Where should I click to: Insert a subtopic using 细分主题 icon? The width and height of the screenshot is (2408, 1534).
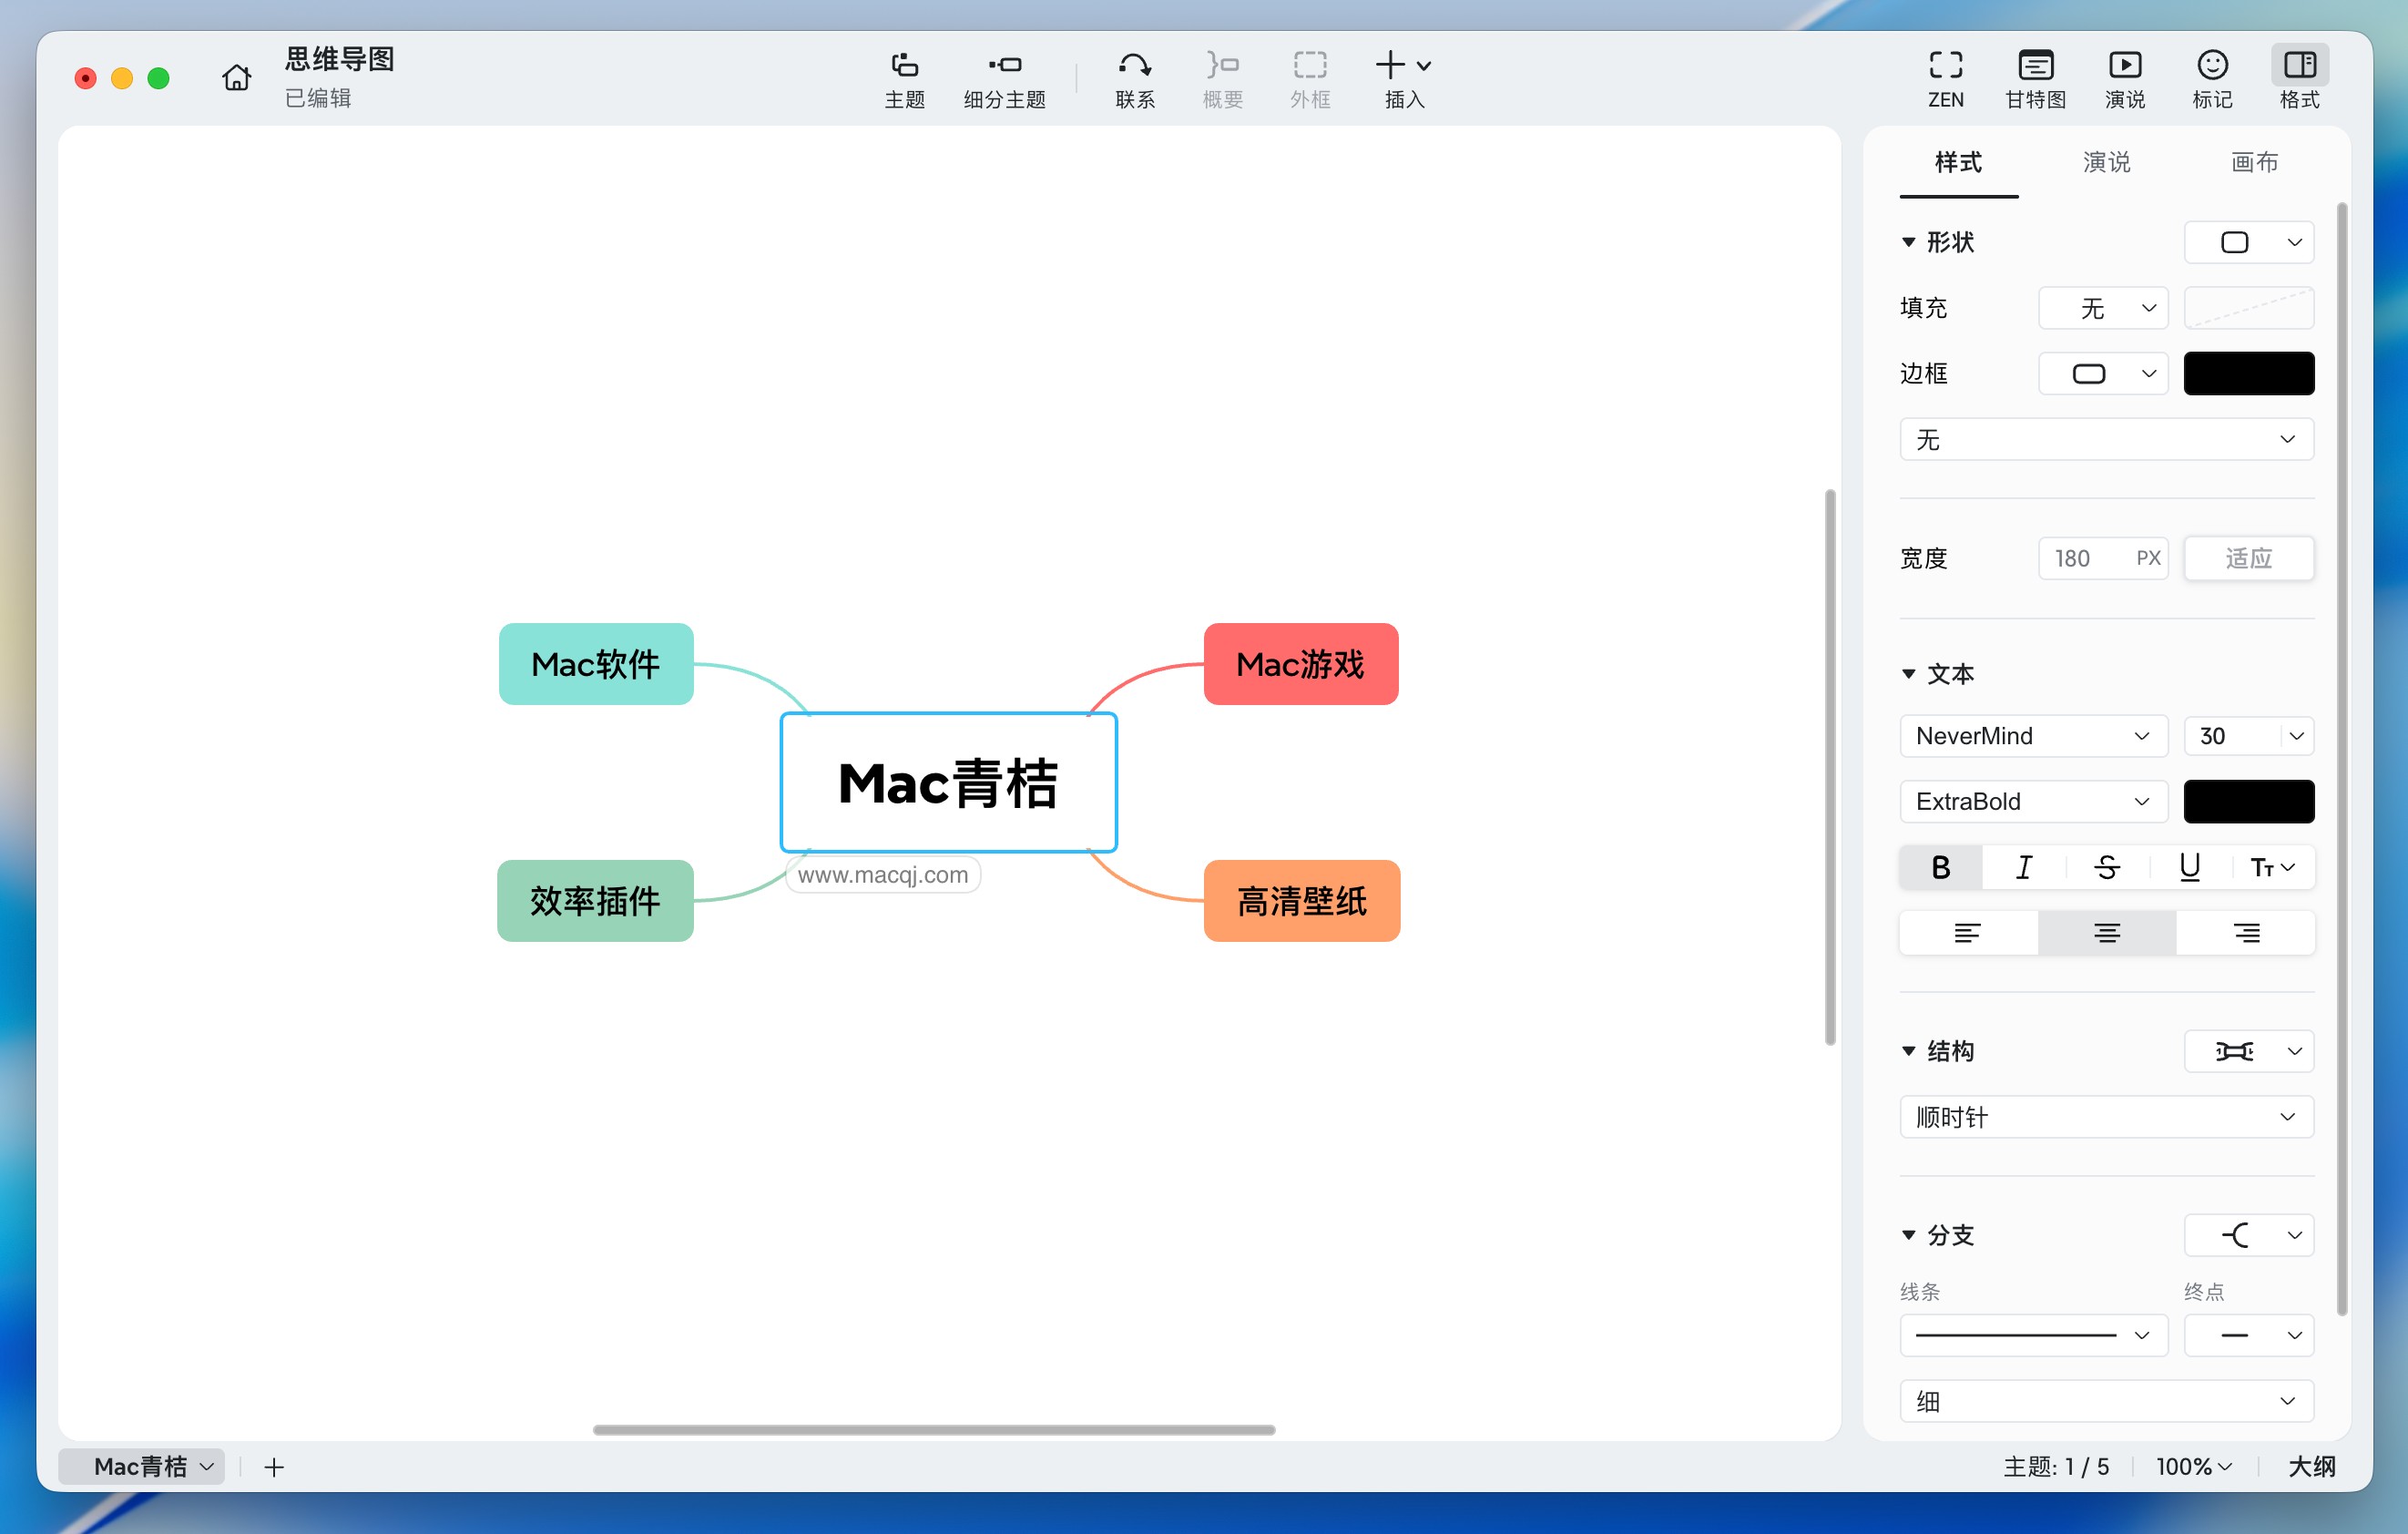(x=1004, y=78)
